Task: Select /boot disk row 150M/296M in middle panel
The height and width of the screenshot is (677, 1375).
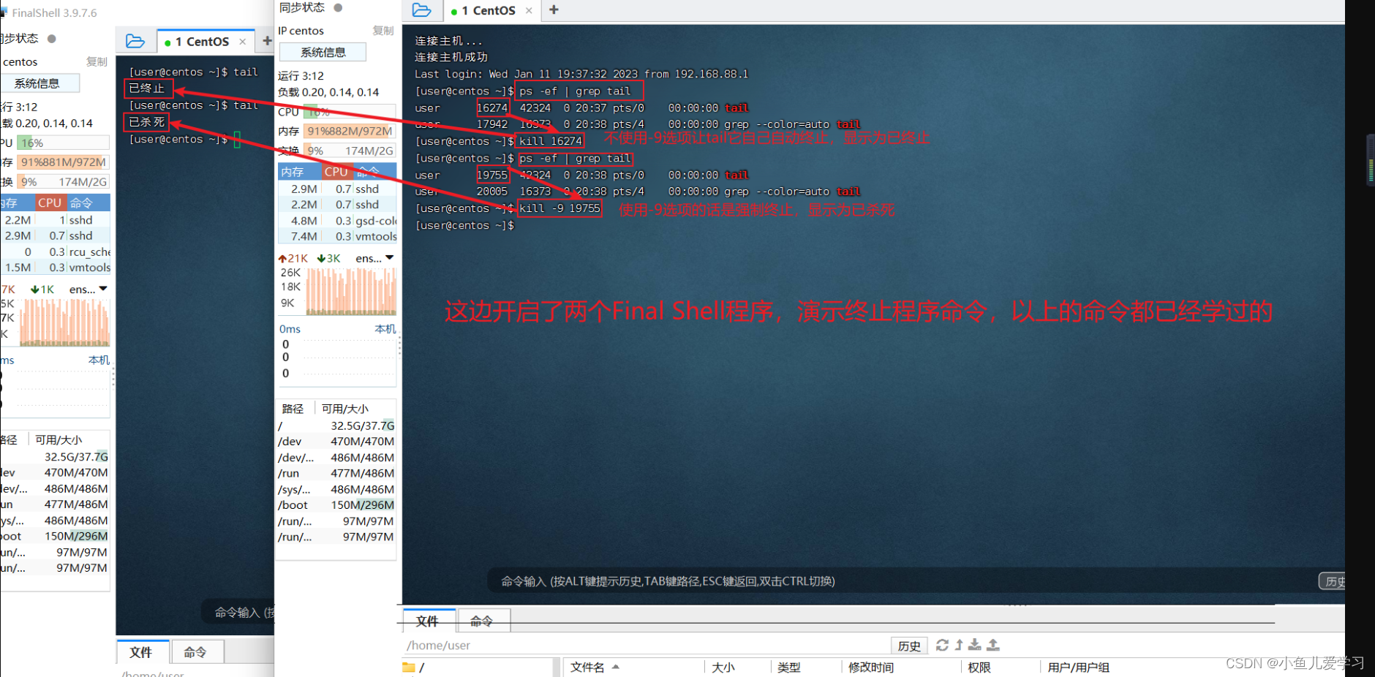Action: pyautogui.click(x=336, y=505)
